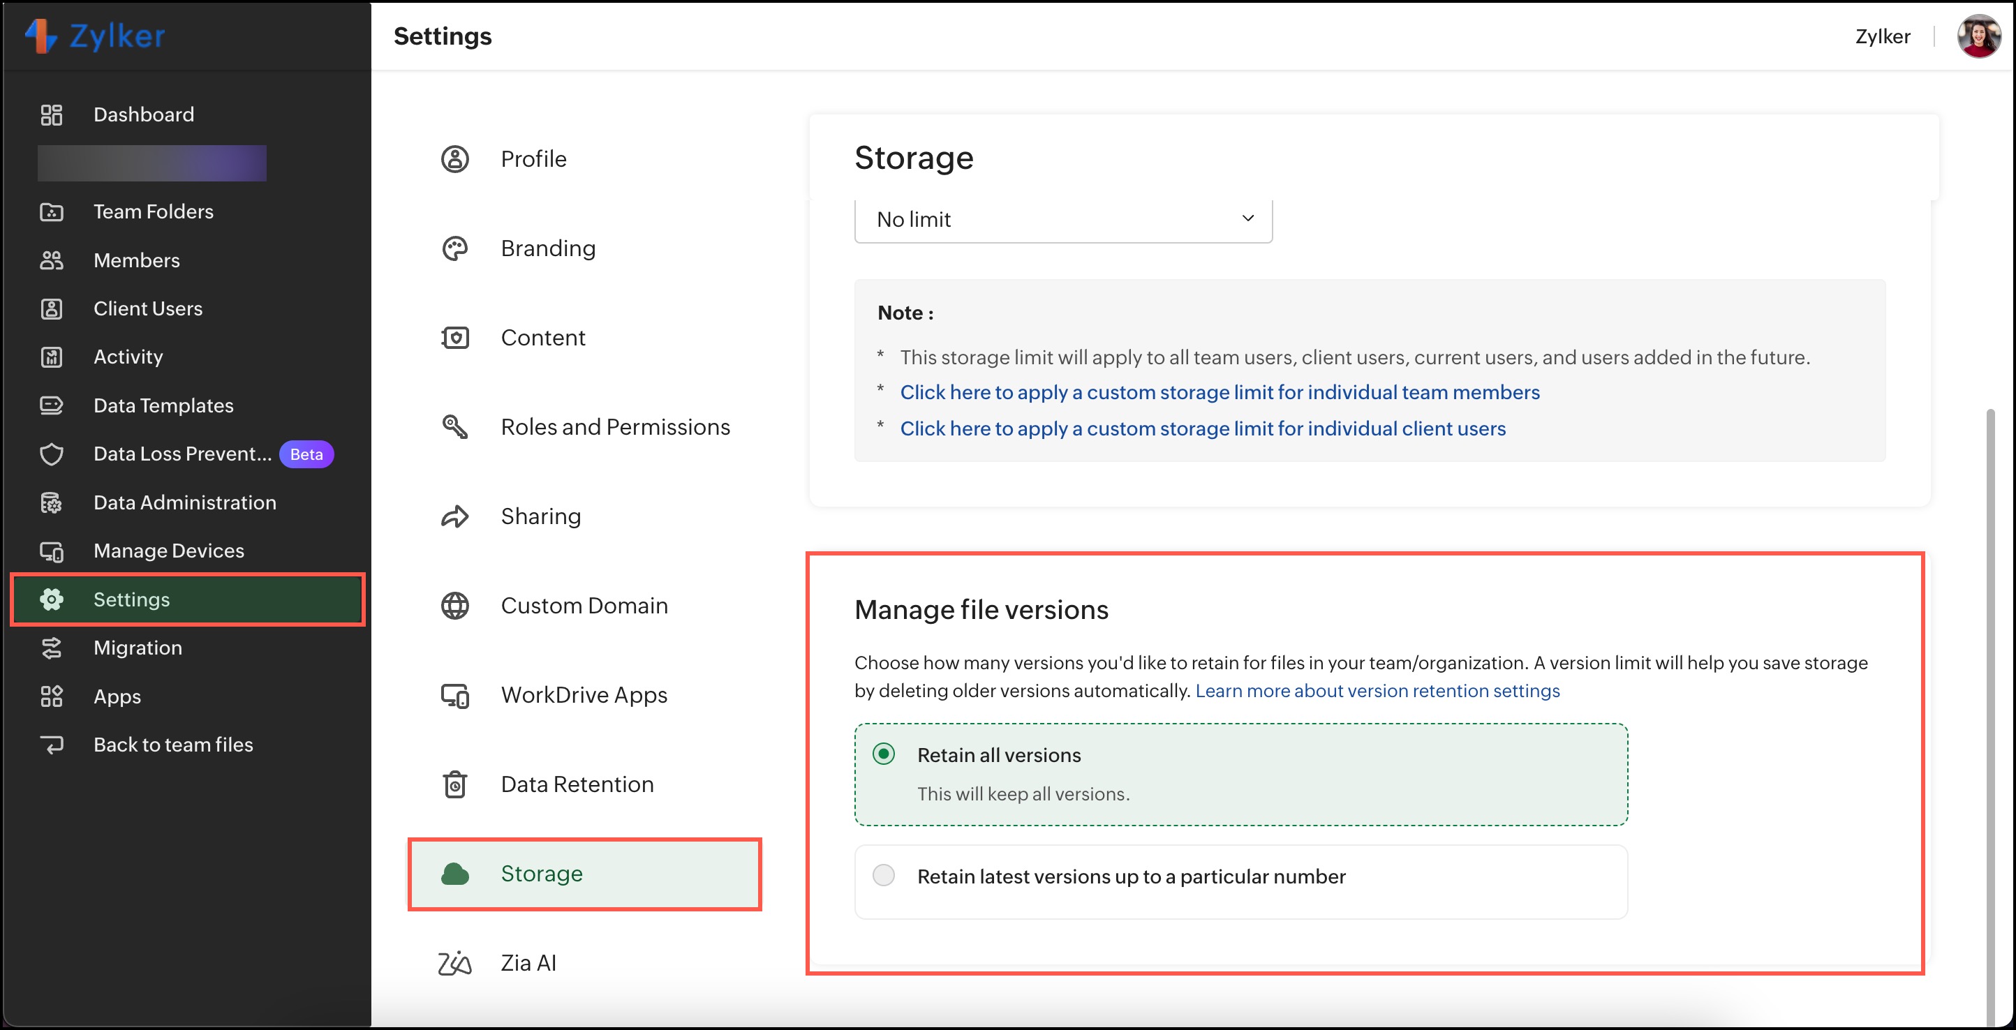
Task: Click the Settings gear icon
Action: click(52, 600)
